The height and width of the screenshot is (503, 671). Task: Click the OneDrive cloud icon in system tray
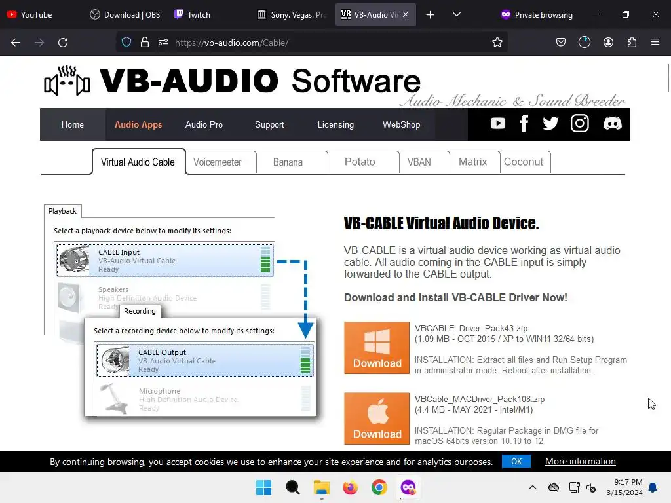(553, 487)
